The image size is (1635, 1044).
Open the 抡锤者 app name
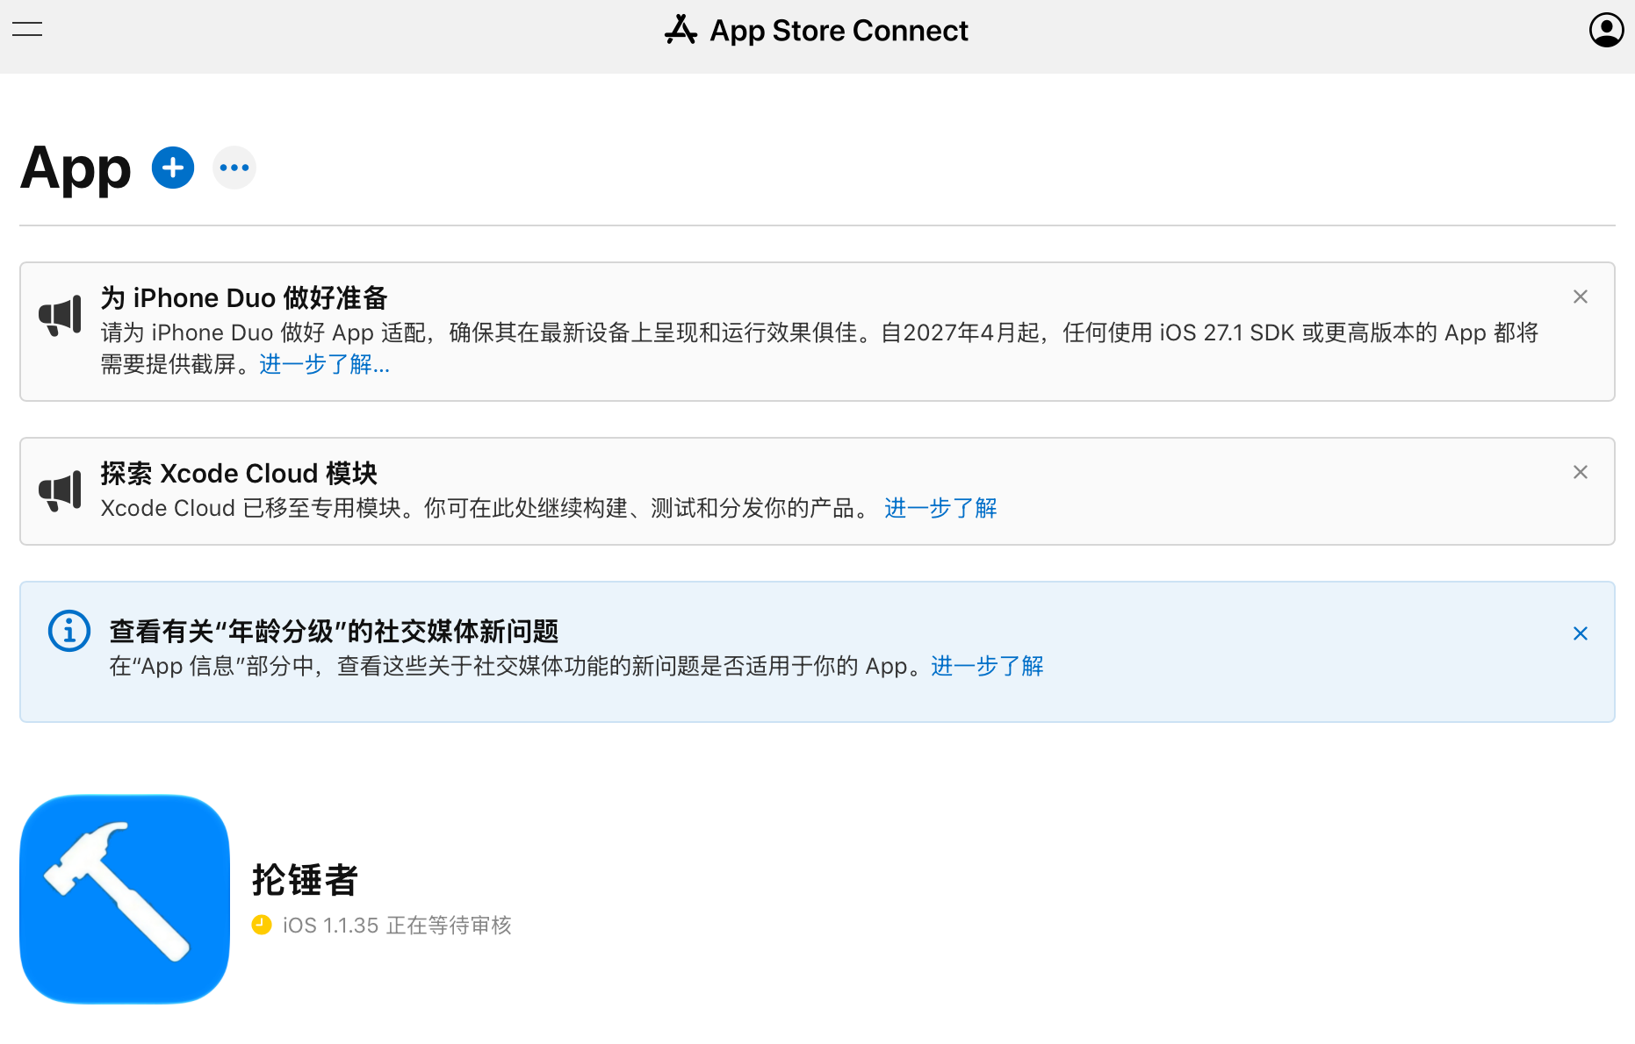[305, 879]
